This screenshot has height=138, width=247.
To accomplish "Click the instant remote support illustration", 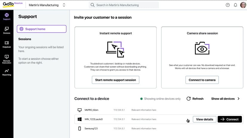I will (115, 49).
